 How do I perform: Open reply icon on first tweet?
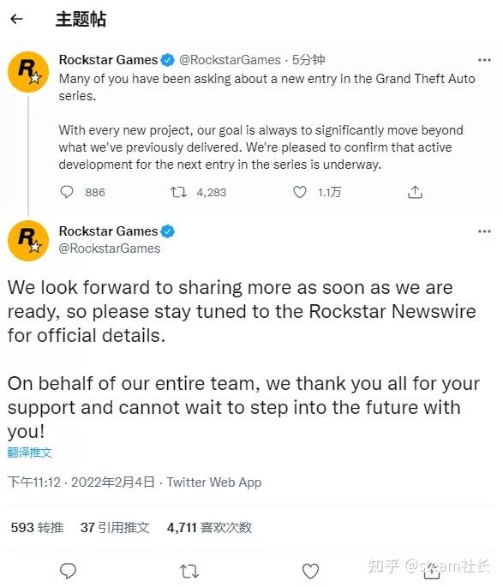(x=67, y=192)
